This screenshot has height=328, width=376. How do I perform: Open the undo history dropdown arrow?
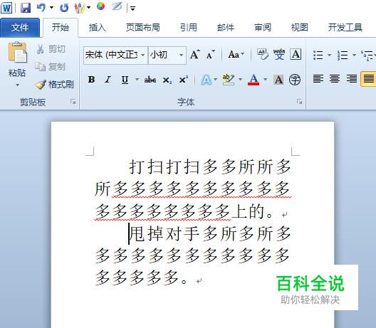51,8
